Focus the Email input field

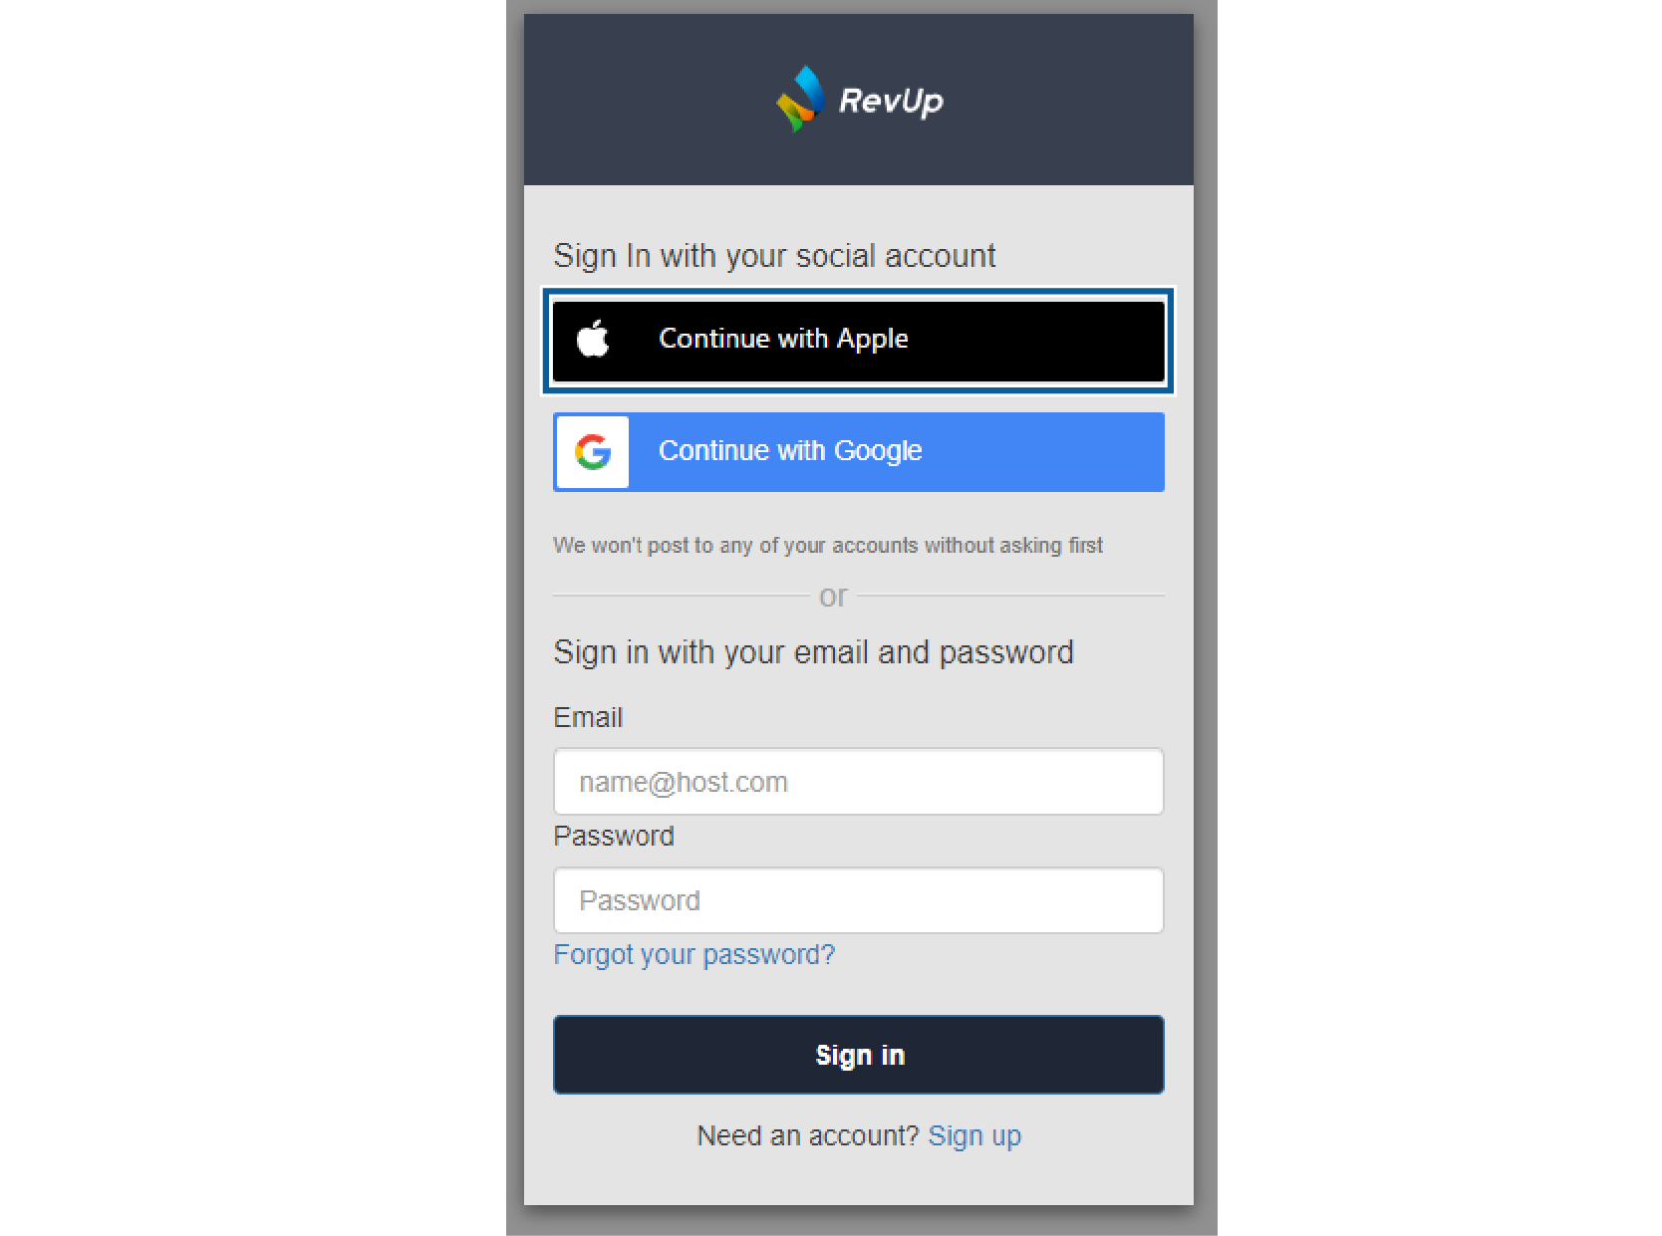coord(859,782)
